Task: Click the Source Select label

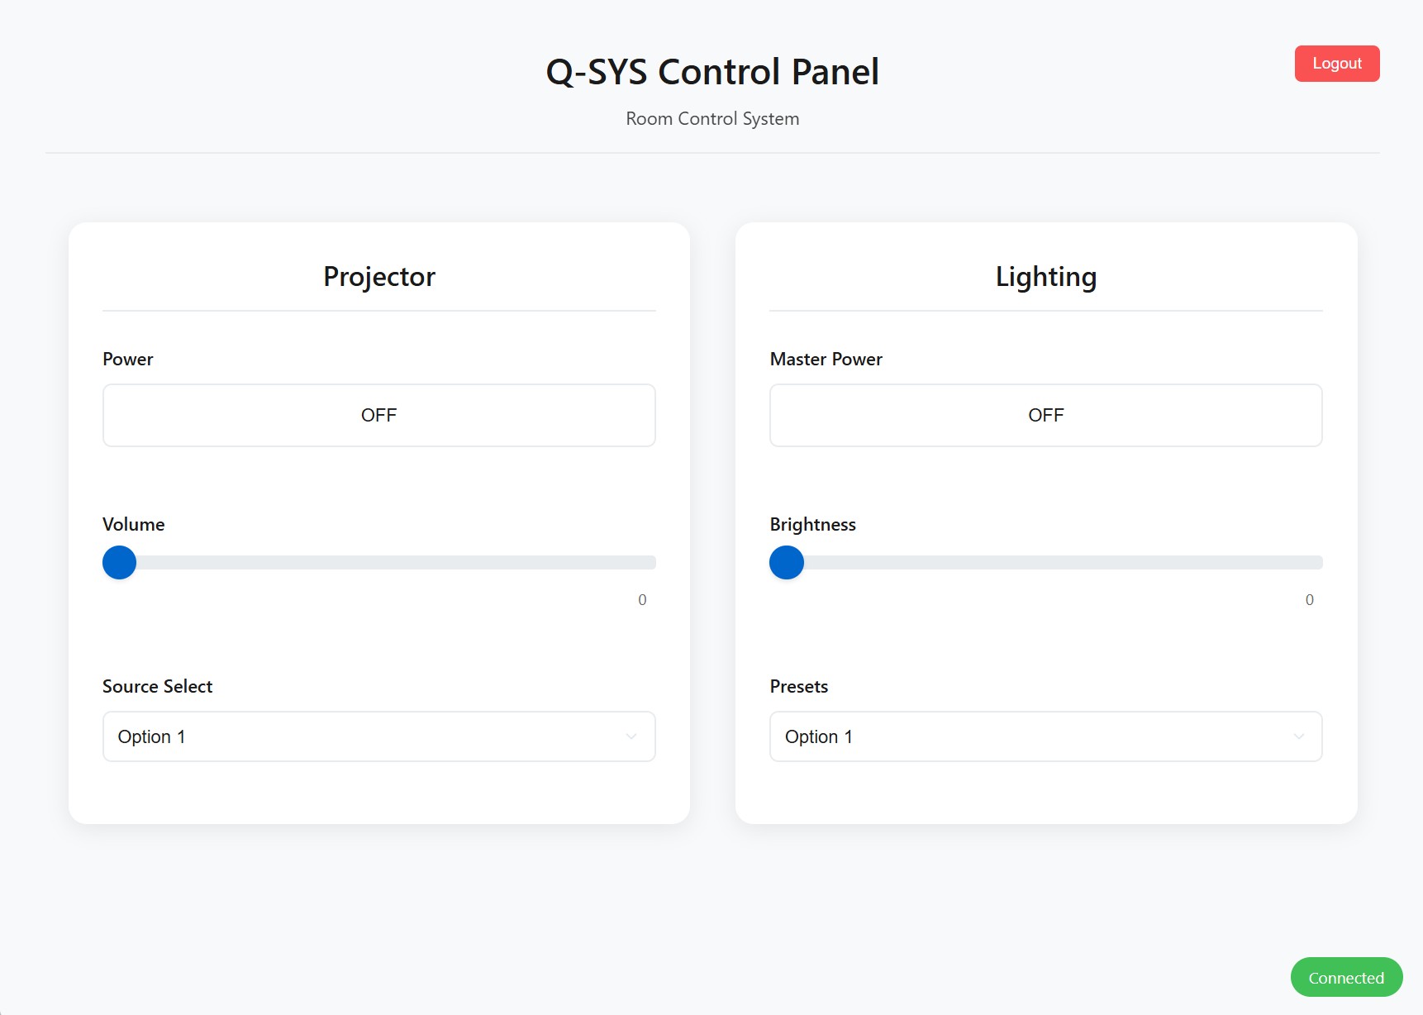Action: pos(157,687)
